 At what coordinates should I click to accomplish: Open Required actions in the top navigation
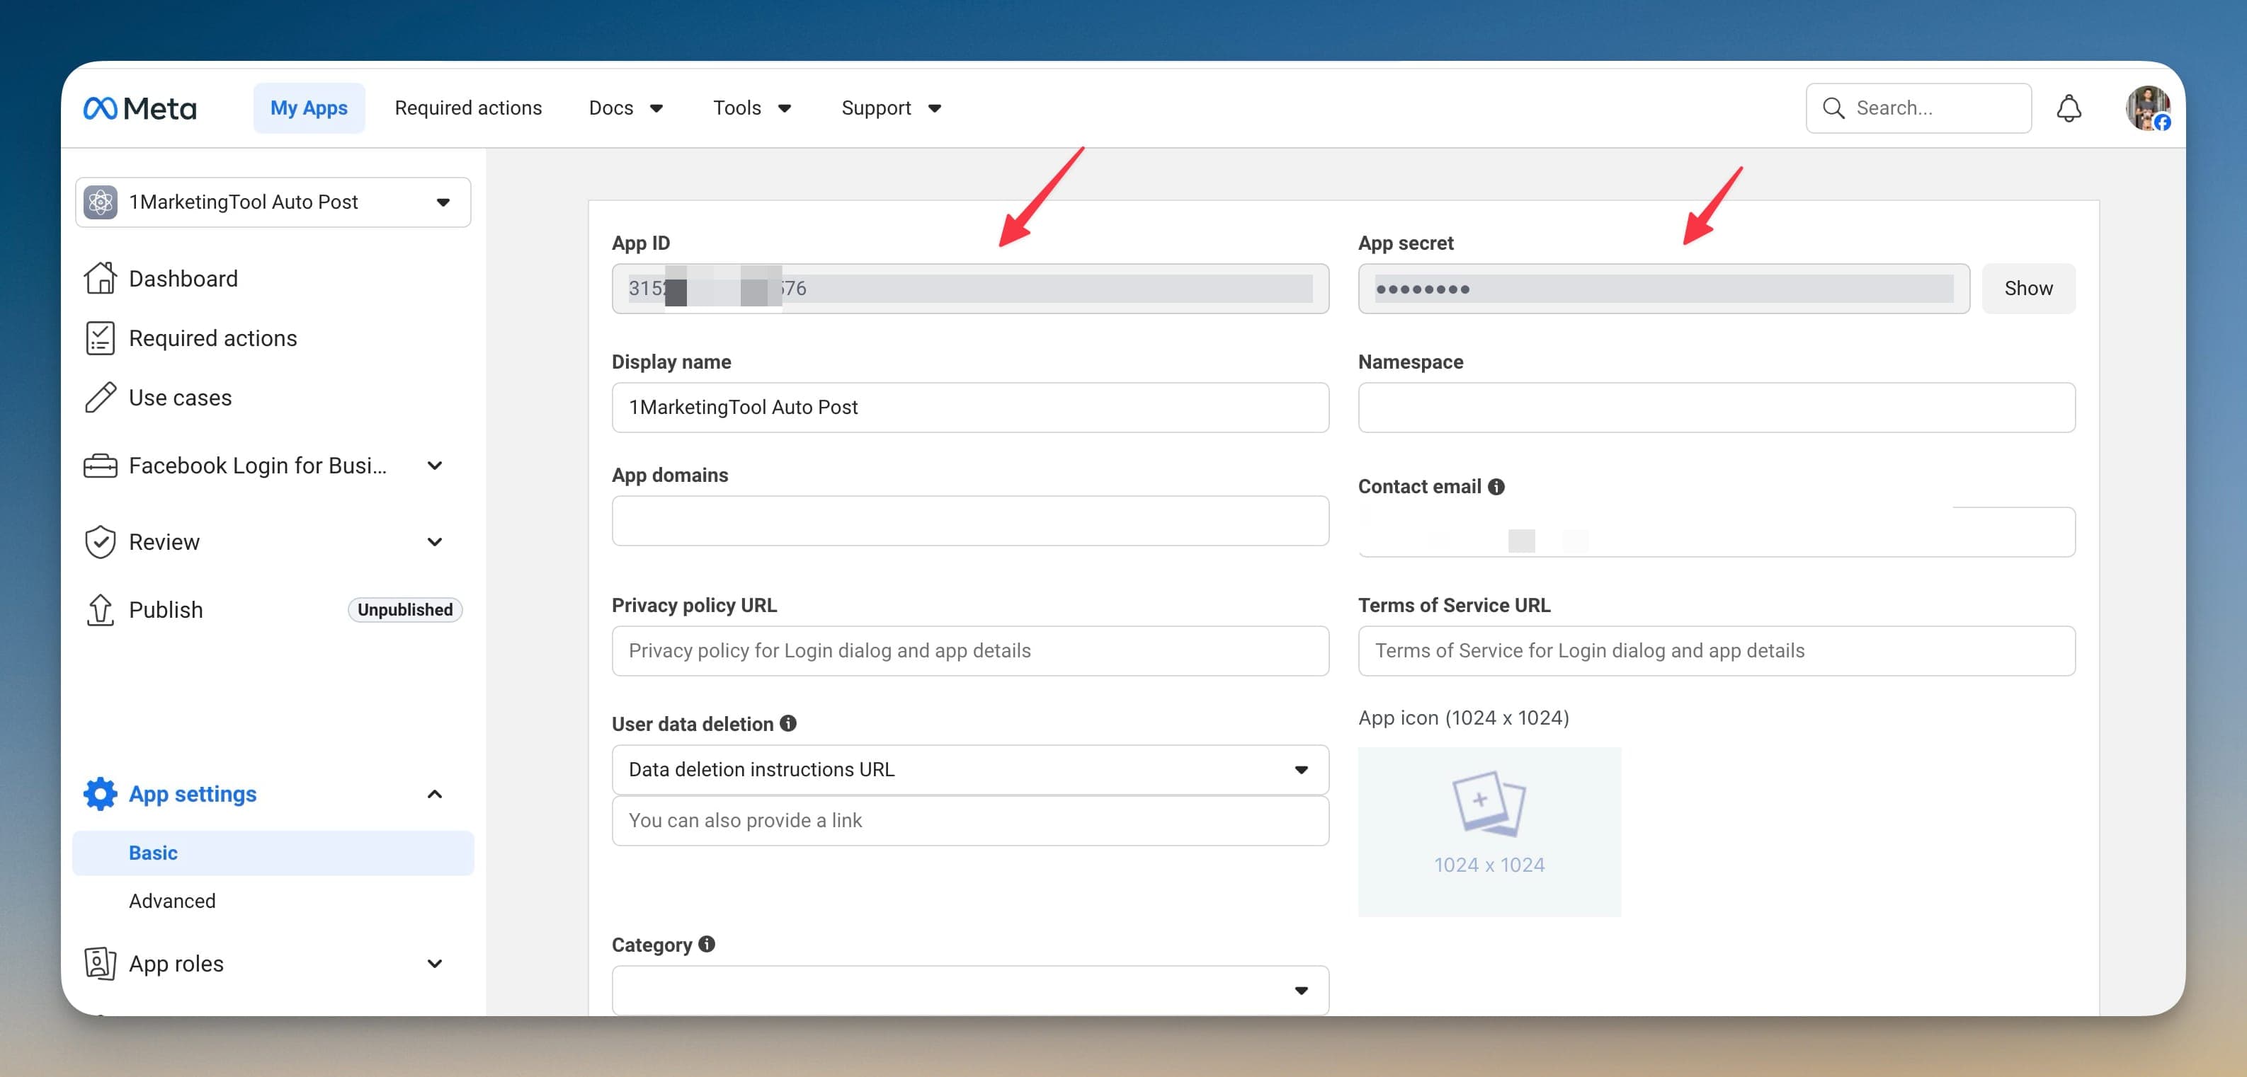pos(468,108)
